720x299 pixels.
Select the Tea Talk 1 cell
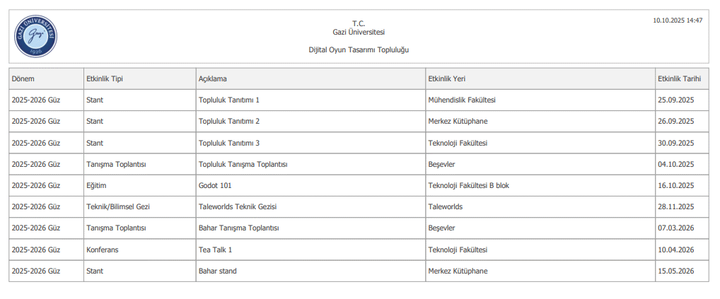[x=216, y=250]
